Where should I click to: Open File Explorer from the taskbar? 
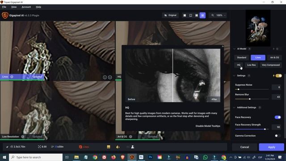coord(76,157)
